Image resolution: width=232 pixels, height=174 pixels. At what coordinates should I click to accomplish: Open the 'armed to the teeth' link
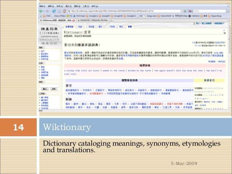tap(113, 70)
